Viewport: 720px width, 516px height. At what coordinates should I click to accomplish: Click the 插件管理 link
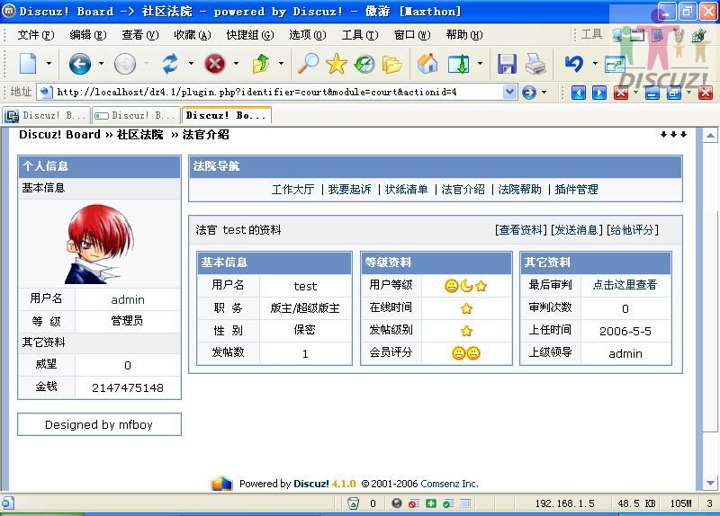coord(576,190)
